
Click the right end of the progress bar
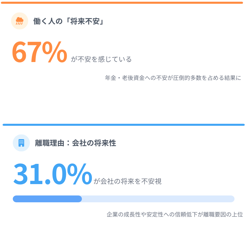pyautogui.click(x=233, y=199)
